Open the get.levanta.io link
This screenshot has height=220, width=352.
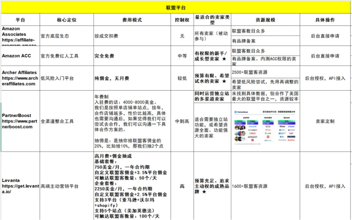point(20,187)
